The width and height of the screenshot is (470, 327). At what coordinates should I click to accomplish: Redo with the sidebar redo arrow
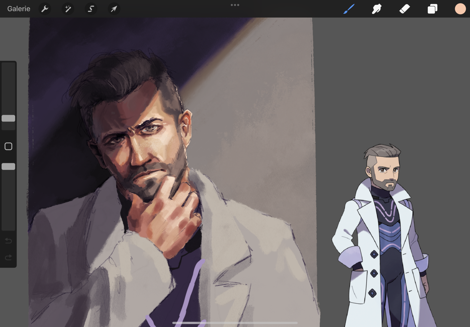[x=8, y=257]
